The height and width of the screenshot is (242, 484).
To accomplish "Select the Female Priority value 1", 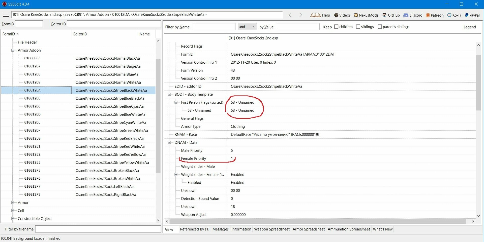I will point(232,158).
